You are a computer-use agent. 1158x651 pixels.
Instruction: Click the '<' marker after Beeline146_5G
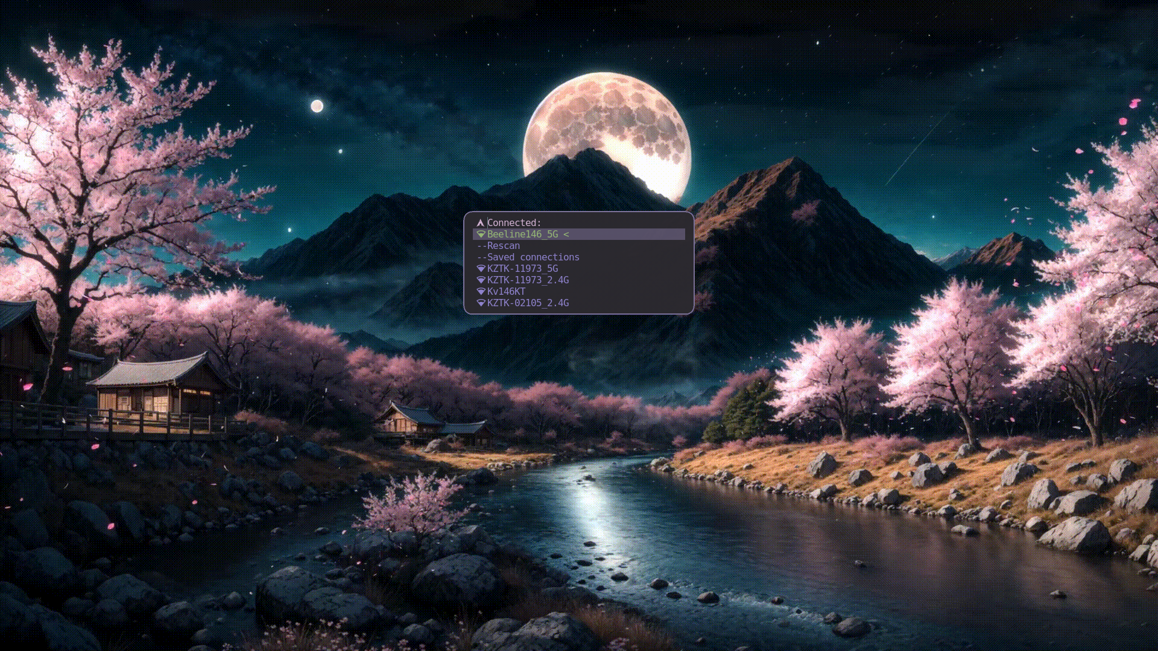[x=566, y=234]
